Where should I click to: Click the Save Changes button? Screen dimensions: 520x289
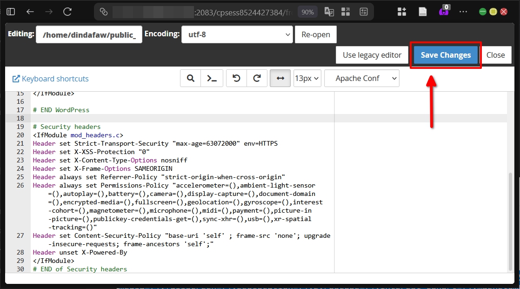pyautogui.click(x=445, y=54)
